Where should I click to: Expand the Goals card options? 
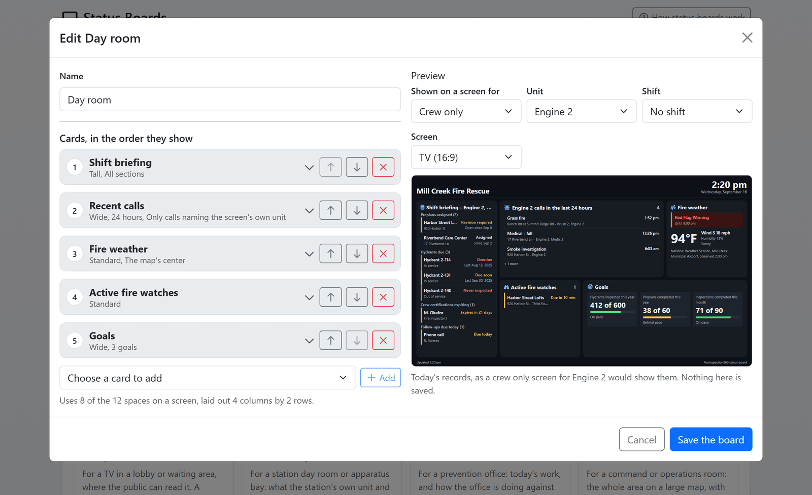pyautogui.click(x=309, y=341)
